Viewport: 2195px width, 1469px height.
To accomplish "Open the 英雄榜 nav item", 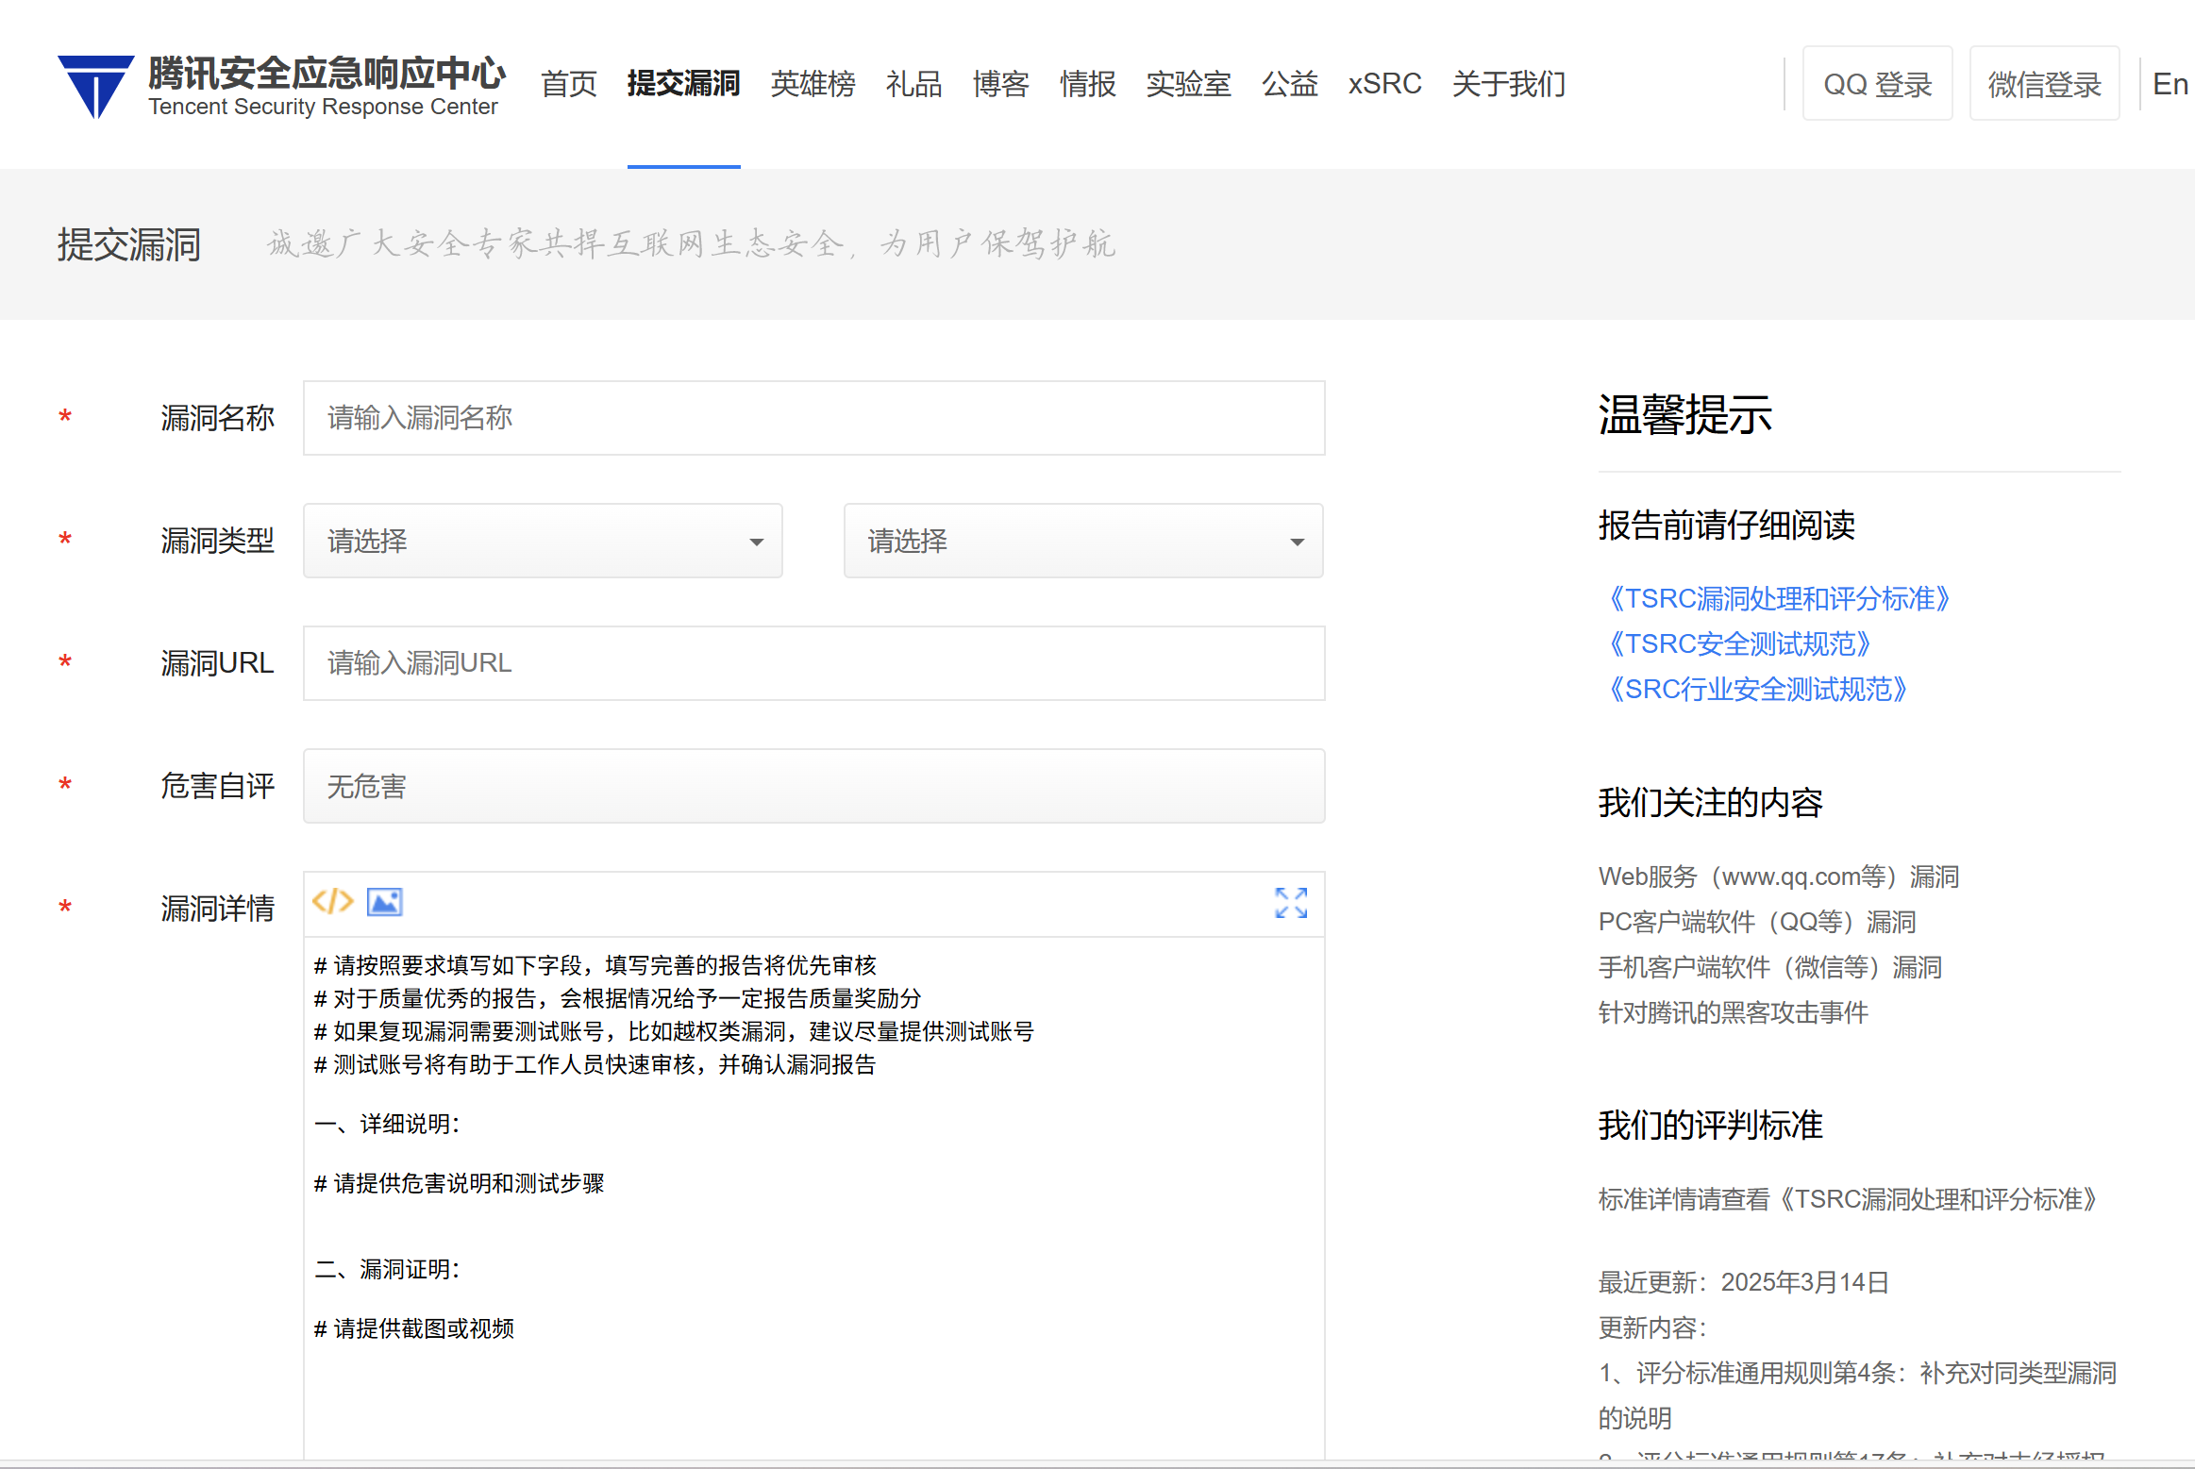I will click(813, 84).
